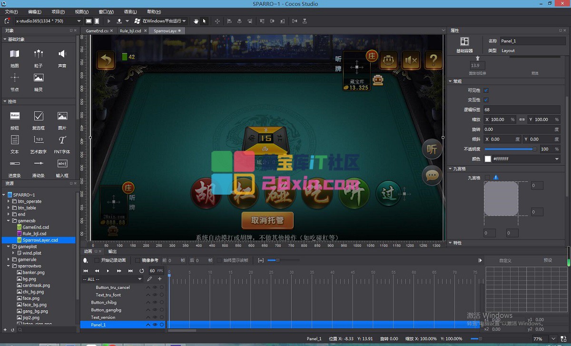Jump to the last frame of timeline
571x346 pixels.
(x=130, y=270)
